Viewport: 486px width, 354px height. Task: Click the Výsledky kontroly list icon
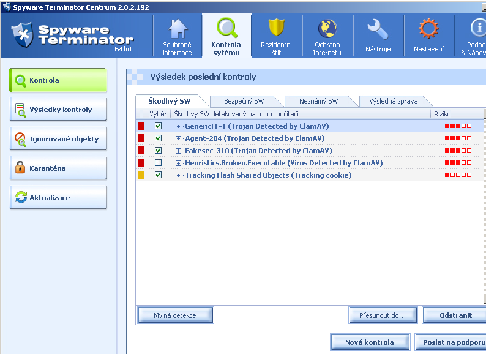[20, 110]
